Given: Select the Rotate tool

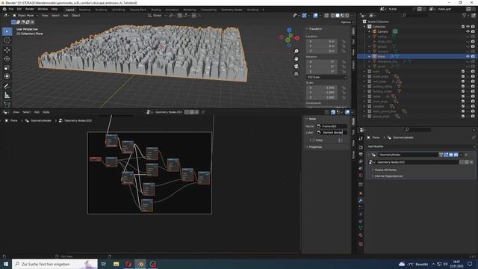Looking at the screenshot, I should pos(7,58).
